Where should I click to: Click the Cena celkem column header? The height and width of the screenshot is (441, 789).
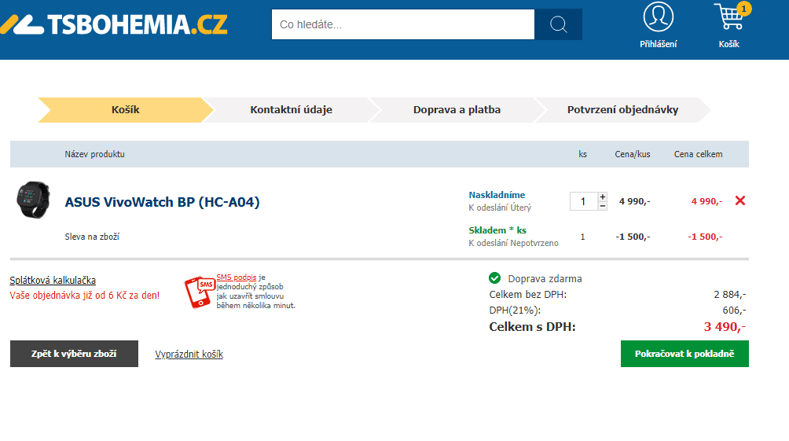tap(698, 154)
